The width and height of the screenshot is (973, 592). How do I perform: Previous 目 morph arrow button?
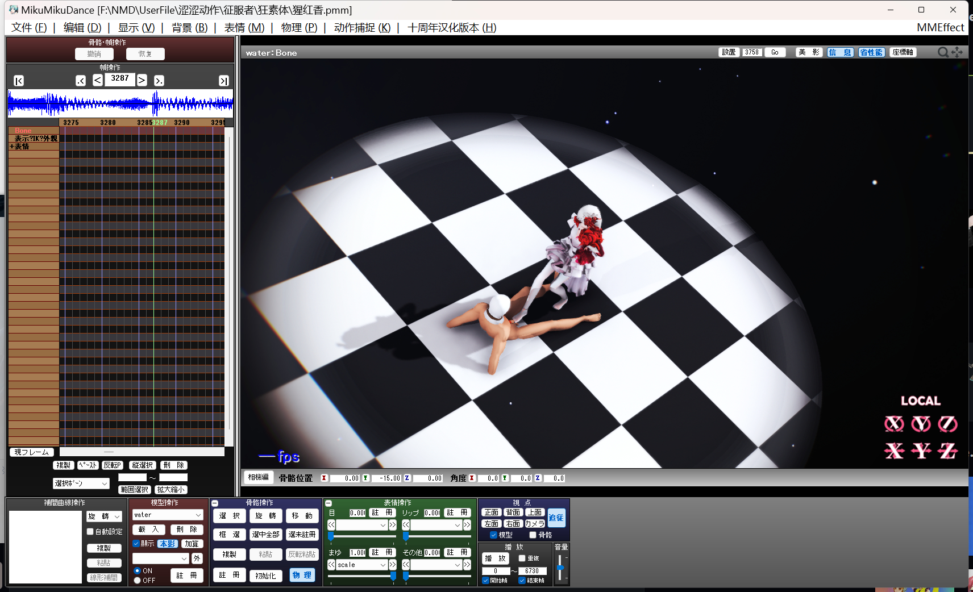click(x=331, y=525)
